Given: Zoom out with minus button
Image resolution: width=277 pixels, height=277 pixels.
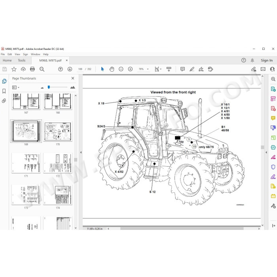Looking at the screenshot, I should pos(121,69).
